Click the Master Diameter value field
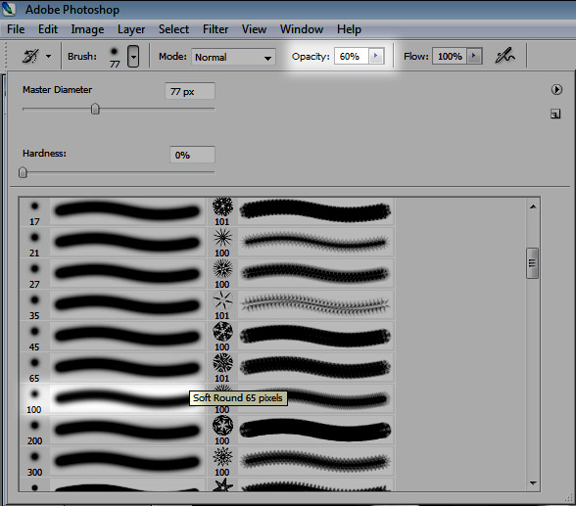Image resolution: width=576 pixels, height=506 pixels. [x=190, y=91]
